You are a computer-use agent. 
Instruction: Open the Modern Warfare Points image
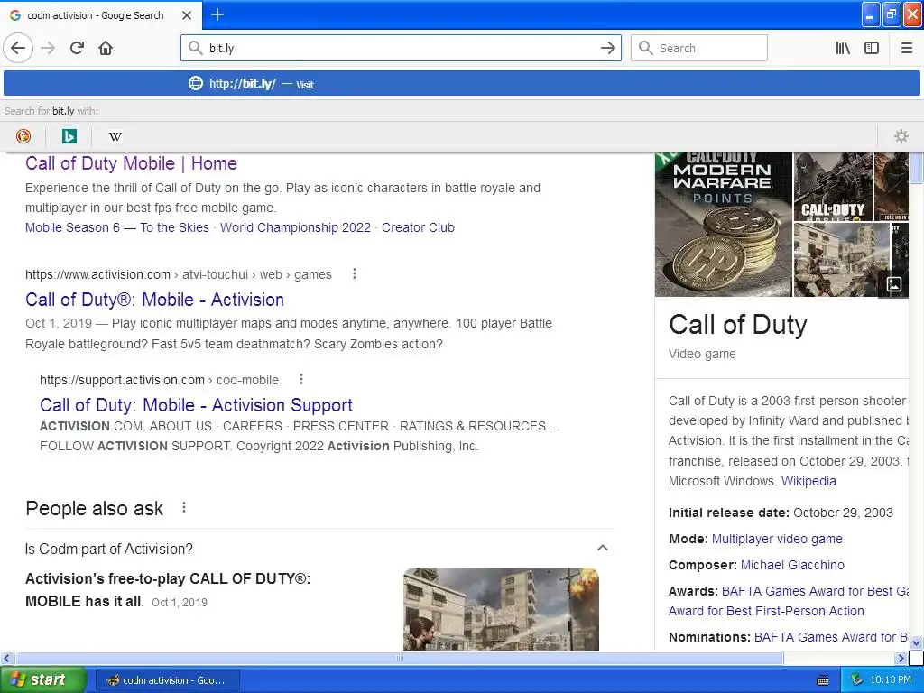point(723,224)
